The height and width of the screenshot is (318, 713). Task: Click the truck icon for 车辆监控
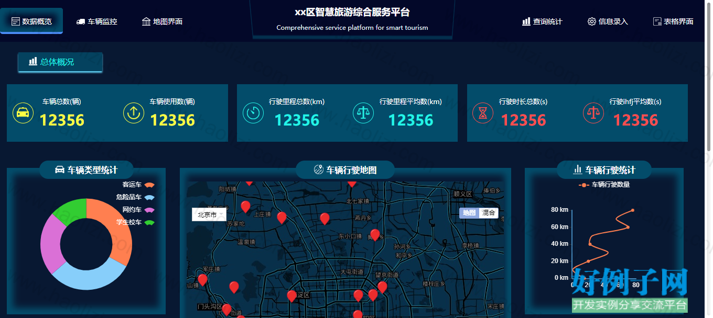[81, 21]
